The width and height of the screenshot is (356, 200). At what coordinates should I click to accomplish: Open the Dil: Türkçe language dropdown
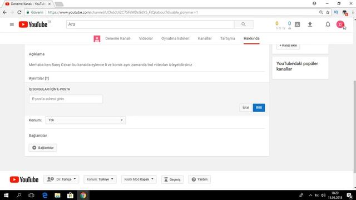point(61,179)
